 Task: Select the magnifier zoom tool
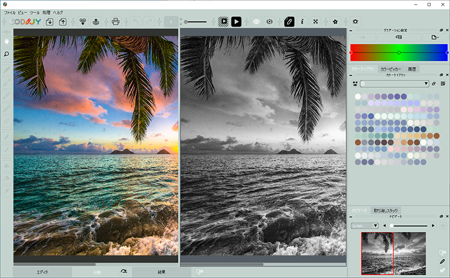pos(6,54)
